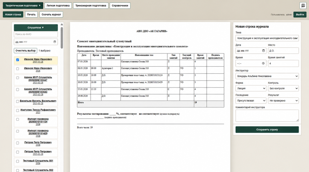Click table cell with date 08.05.2026

click(84, 70)
